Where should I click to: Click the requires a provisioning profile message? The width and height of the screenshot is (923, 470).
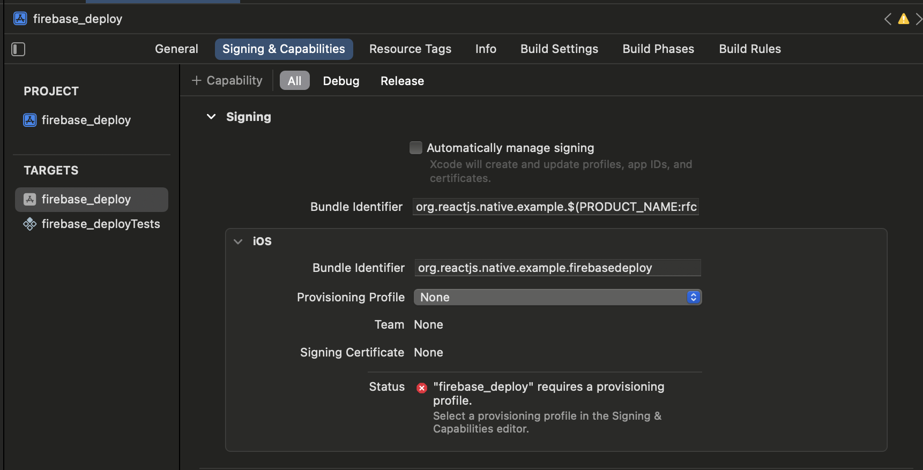[x=549, y=393]
